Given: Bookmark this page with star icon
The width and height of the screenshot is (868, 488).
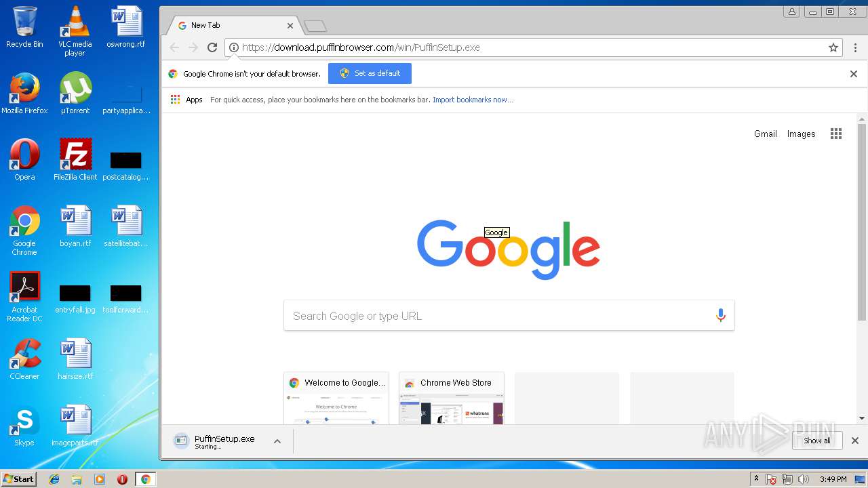Looking at the screenshot, I should point(833,47).
